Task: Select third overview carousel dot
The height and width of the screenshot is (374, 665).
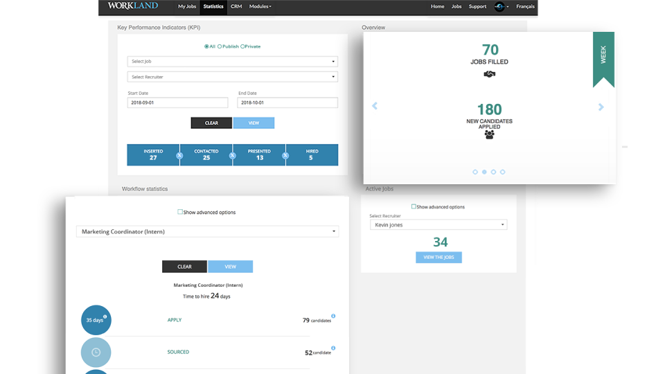Action: click(493, 172)
